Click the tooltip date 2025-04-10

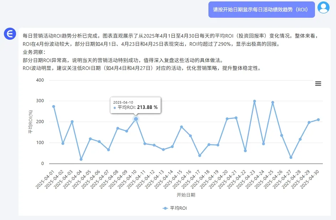123,103
